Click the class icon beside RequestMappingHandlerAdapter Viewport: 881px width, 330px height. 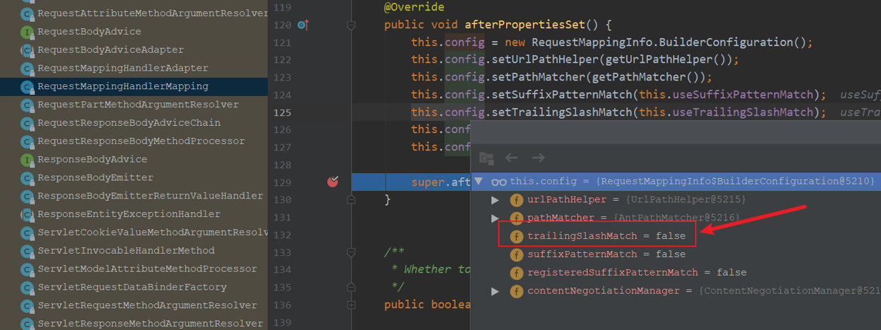click(28, 69)
